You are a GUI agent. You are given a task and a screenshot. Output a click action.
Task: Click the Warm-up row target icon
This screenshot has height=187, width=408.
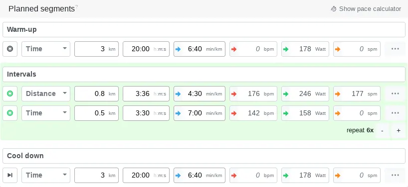point(10,49)
